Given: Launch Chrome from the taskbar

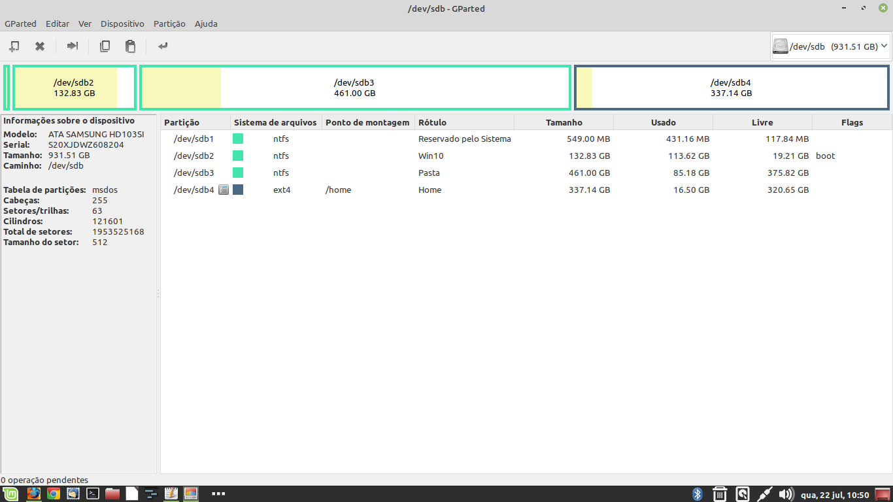Looking at the screenshot, I should tap(54, 494).
